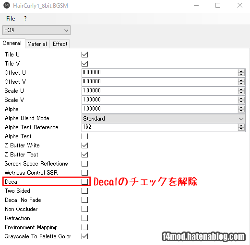Viewport: 250px width, 245px height.
Task: Click the Alpha Test Reference field
Action: coord(160,127)
